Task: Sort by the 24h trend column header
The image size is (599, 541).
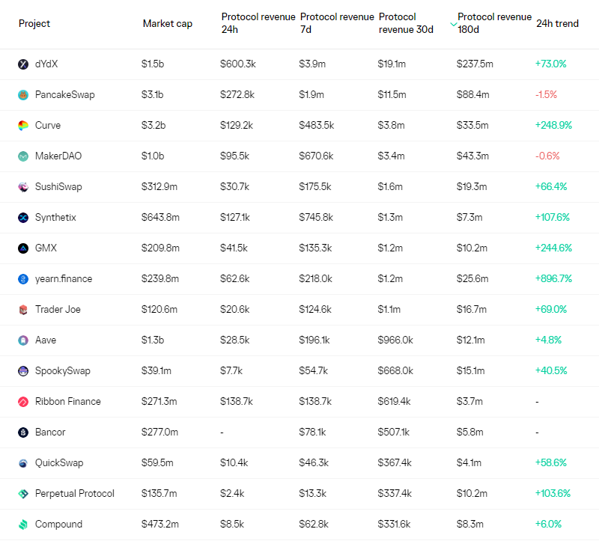Action: [557, 24]
